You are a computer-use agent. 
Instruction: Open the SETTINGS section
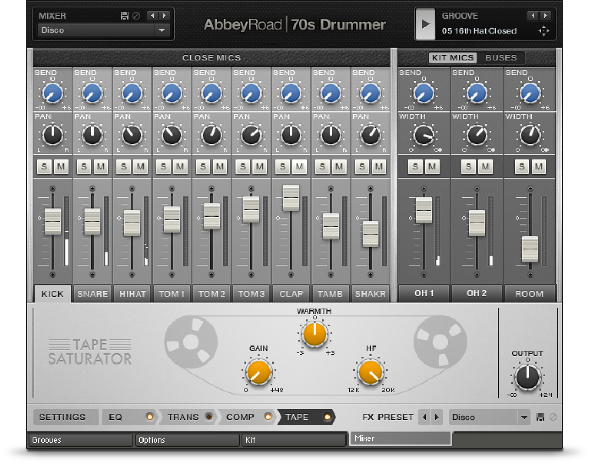coord(66,417)
